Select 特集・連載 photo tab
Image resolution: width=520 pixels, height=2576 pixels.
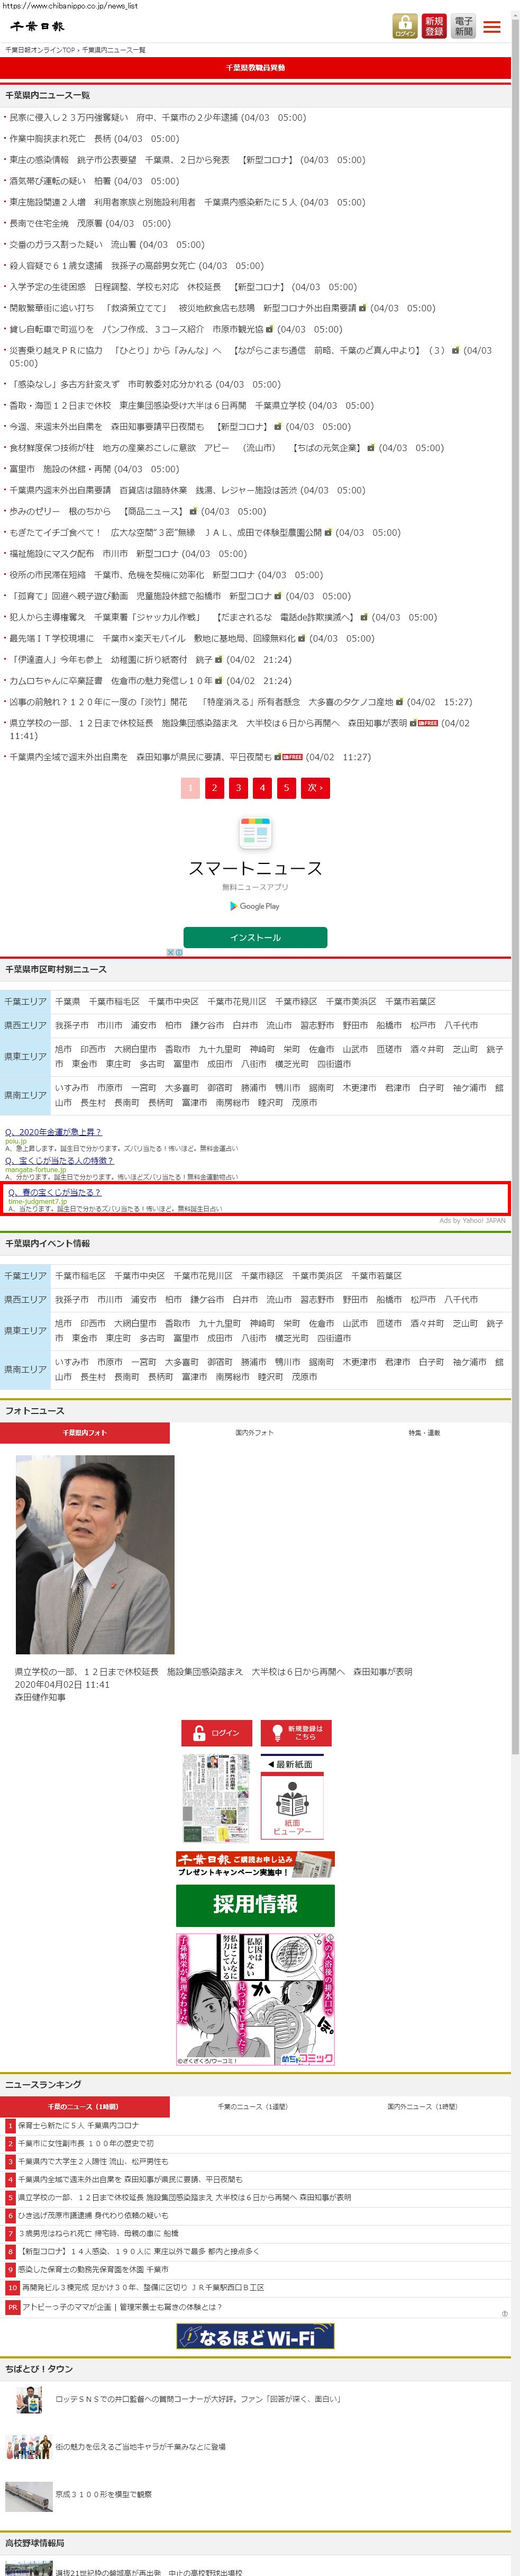click(424, 1433)
